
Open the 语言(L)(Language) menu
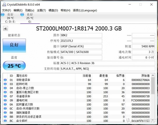click(x=85, y=10)
